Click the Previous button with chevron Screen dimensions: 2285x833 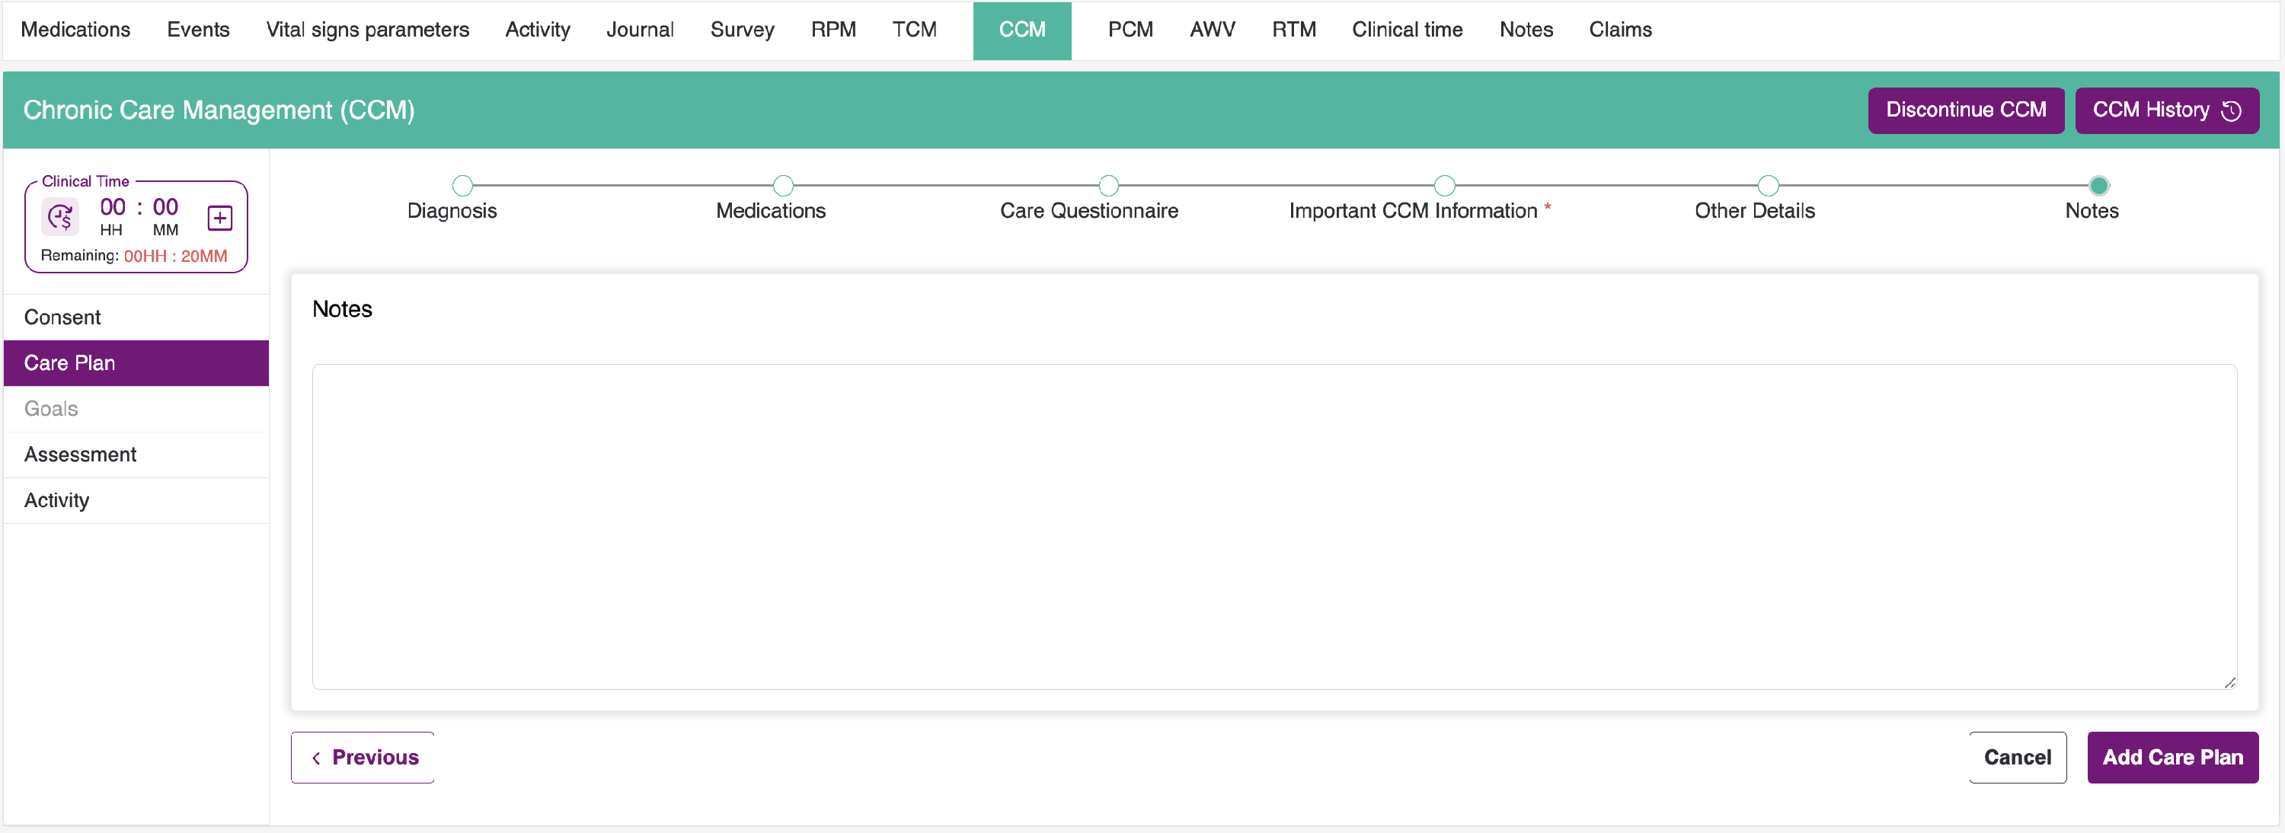point(363,757)
